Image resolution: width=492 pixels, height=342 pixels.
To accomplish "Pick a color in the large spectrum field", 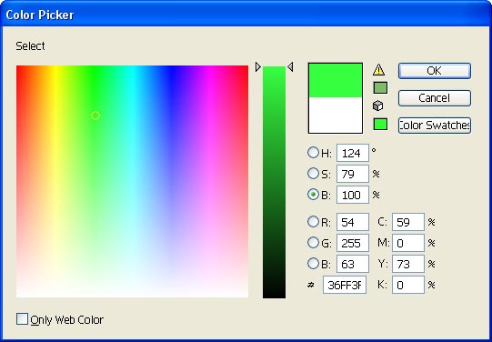I will tap(132, 181).
